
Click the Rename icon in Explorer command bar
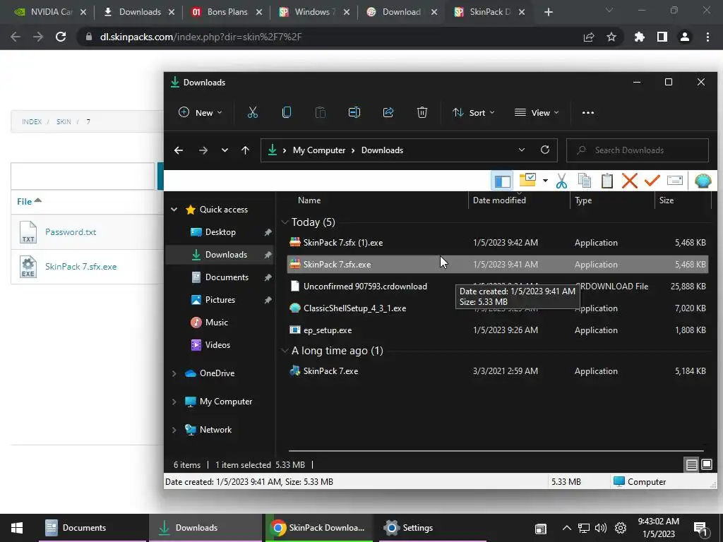click(x=354, y=112)
